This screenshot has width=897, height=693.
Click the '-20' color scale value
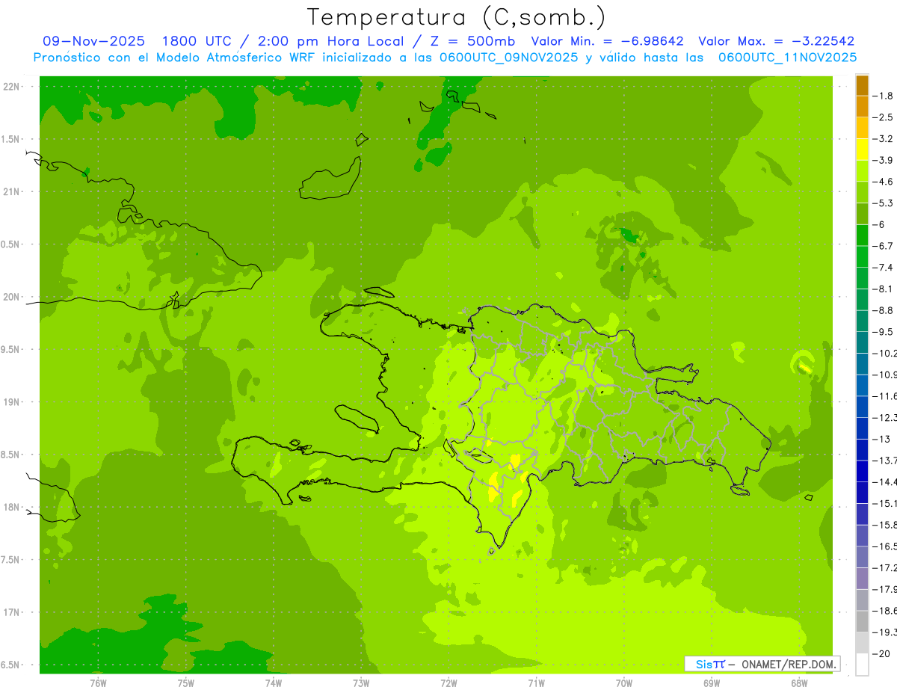(x=881, y=654)
